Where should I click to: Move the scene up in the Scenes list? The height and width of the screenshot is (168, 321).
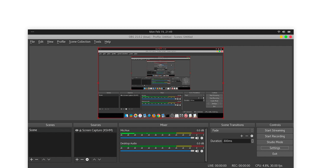(44, 159)
